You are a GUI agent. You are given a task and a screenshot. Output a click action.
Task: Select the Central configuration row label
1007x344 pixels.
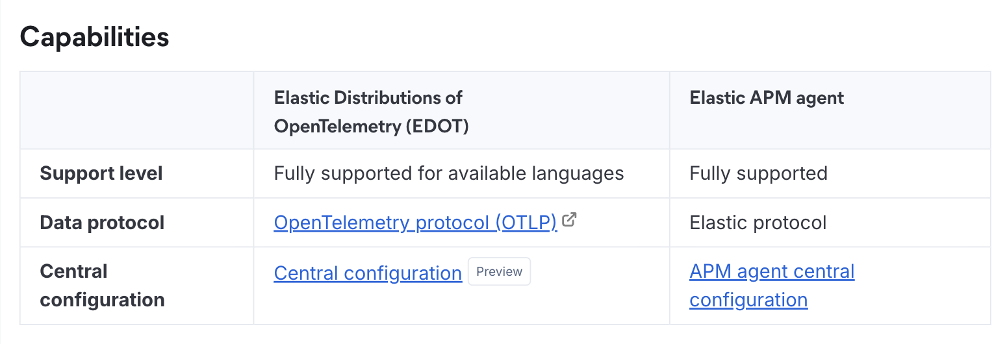pos(102,286)
